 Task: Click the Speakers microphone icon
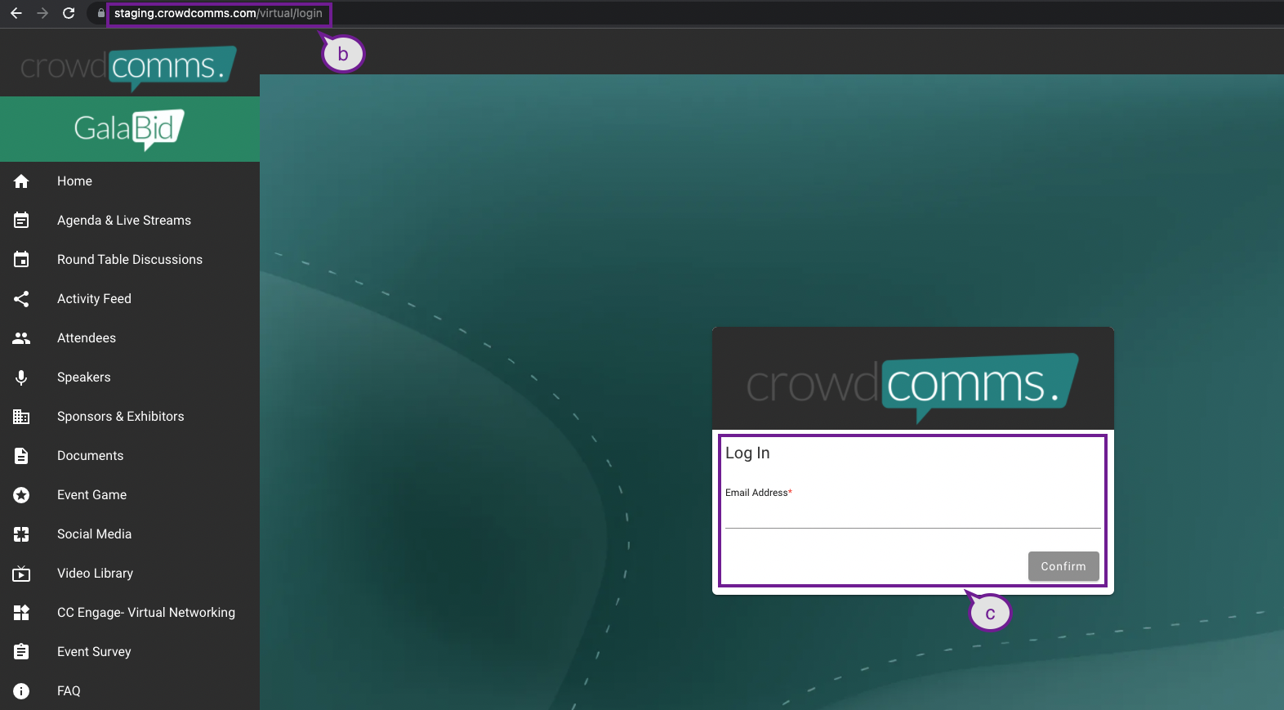click(21, 377)
